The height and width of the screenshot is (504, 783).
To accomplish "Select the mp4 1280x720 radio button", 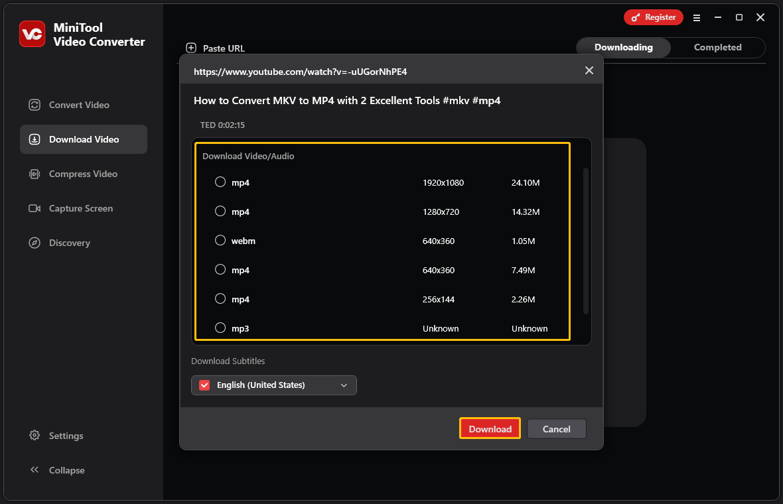I will point(220,211).
